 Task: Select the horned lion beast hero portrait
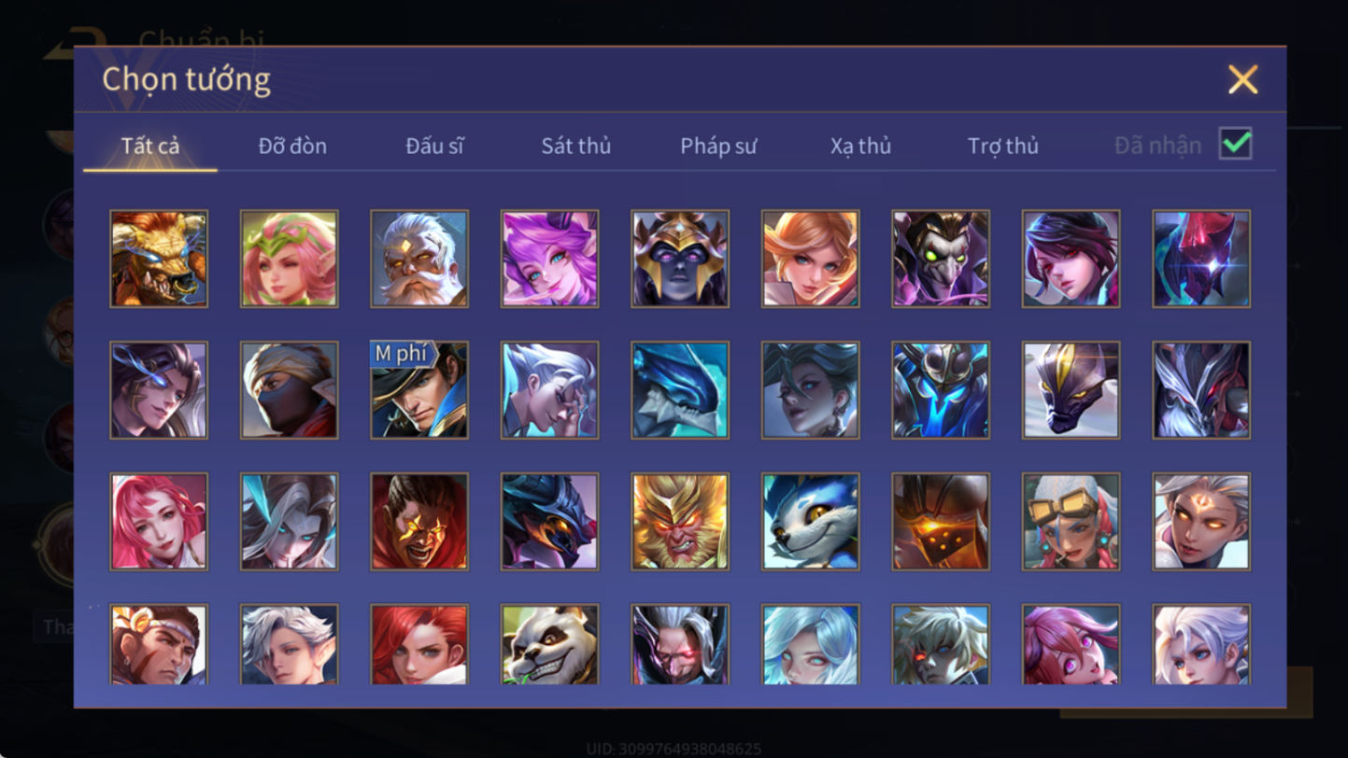point(159,259)
